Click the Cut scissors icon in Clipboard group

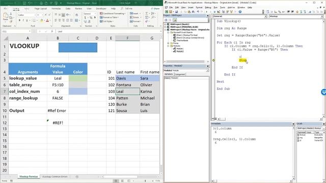pyautogui.click(x=11, y=14)
